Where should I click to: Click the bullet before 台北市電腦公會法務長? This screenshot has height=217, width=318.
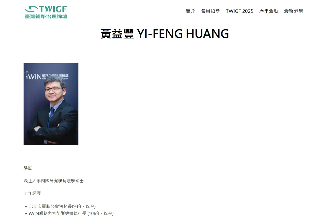pos(26,207)
